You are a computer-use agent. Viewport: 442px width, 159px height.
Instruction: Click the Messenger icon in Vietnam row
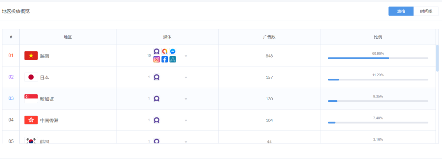point(173,51)
